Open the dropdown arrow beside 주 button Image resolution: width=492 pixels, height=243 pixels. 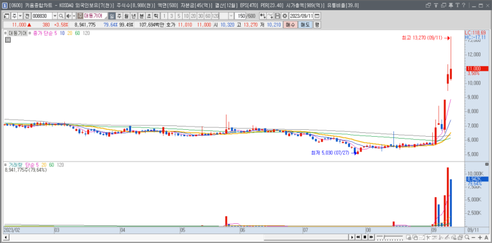[x=20, y=16]
